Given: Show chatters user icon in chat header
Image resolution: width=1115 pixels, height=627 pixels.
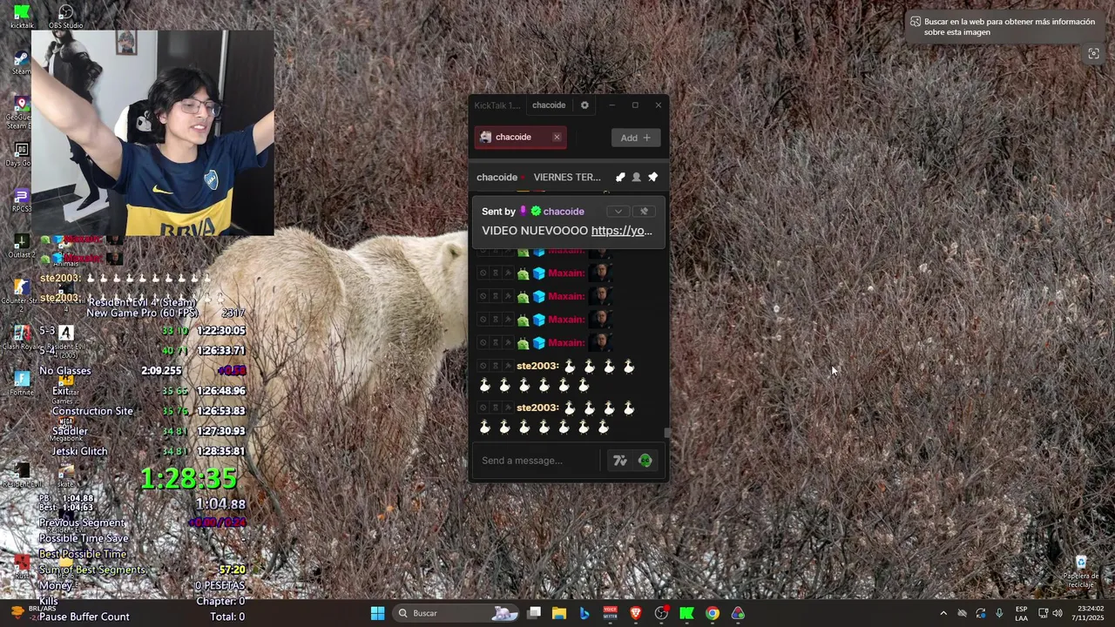Looking at the screenshot, I should [637, 177].
